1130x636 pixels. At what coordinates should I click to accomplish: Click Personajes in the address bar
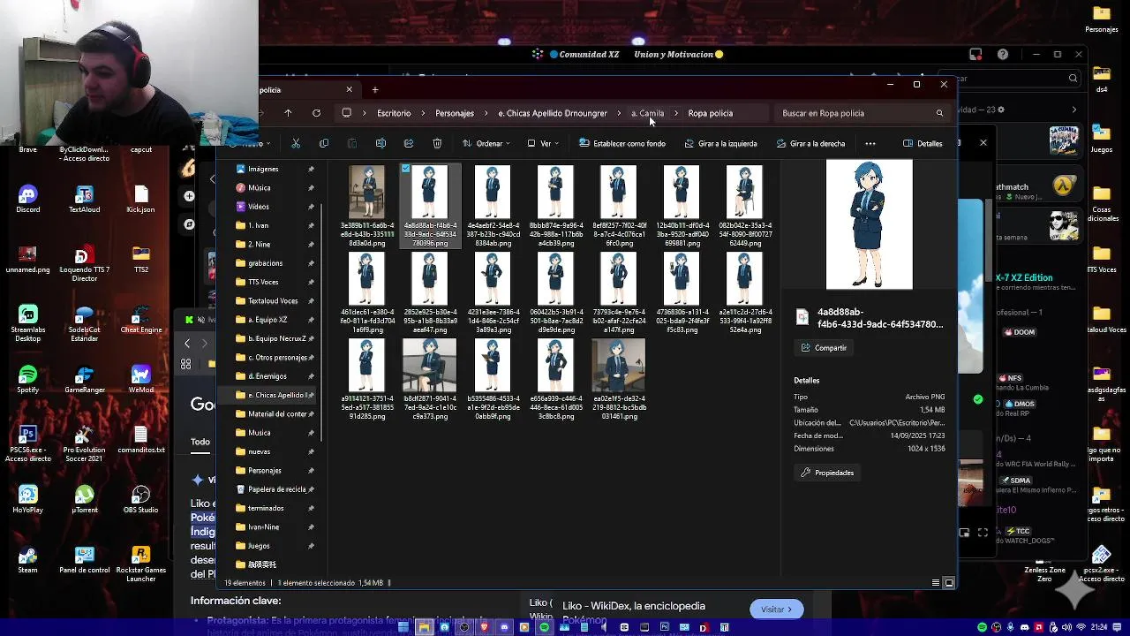coord(455,113)
